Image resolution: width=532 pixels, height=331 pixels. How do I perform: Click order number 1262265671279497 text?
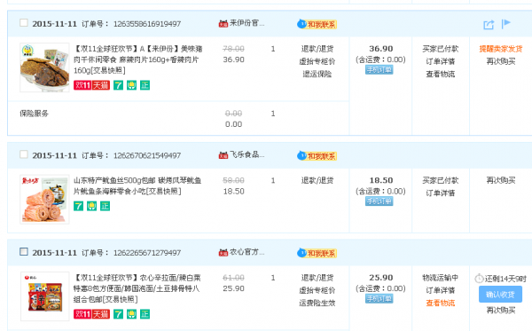pos(147,253)
